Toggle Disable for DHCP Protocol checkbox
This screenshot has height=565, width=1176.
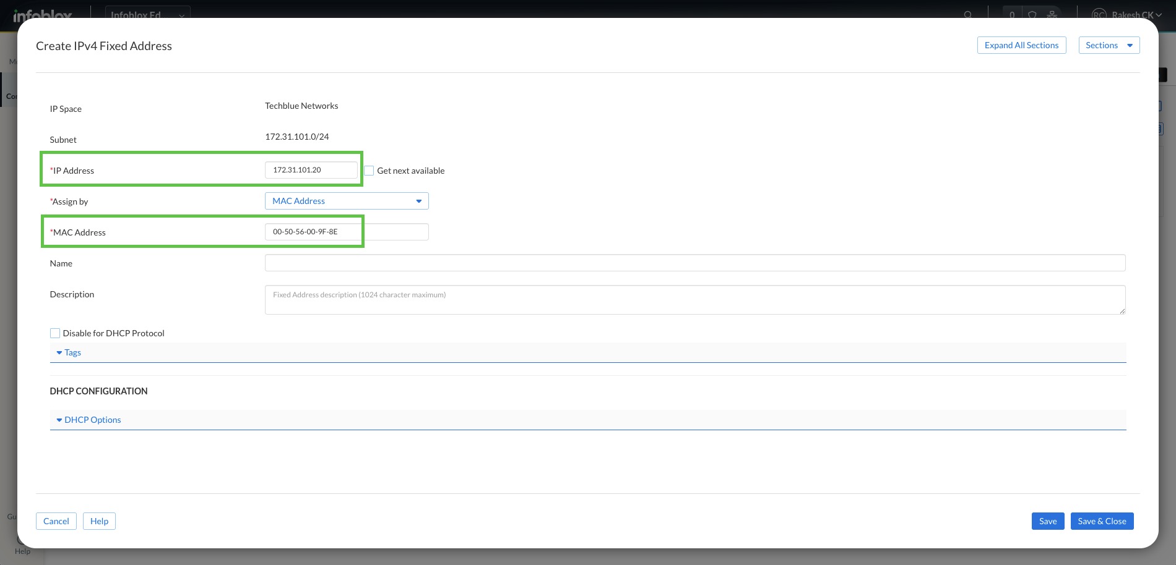(55, 333)
